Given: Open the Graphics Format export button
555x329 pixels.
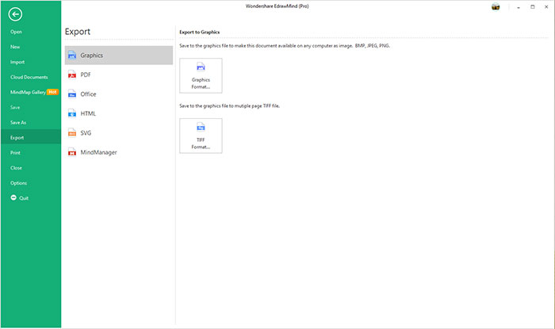Looking at the screenshot, I should coord(201,75).
